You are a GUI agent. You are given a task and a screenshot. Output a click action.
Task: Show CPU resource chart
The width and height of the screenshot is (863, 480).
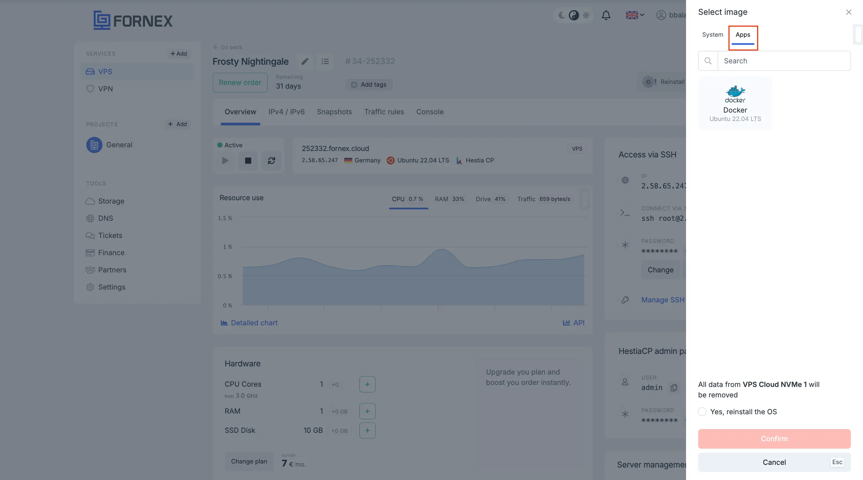408,199
